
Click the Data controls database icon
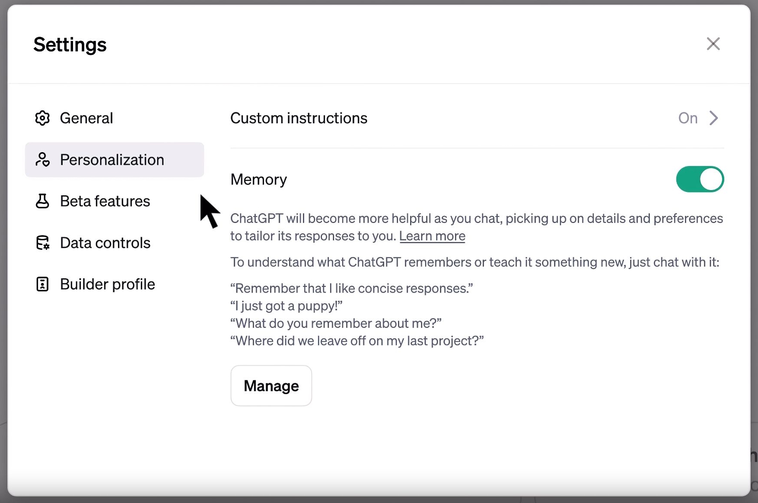click(42, 242)
